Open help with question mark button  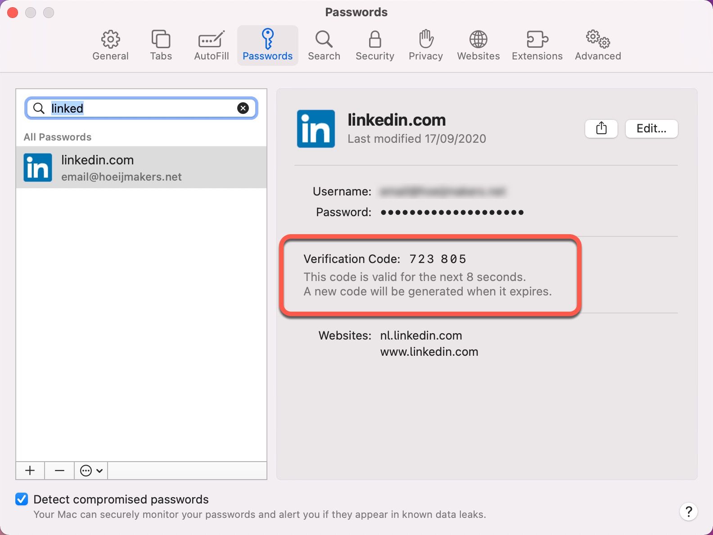pos(688,512)
